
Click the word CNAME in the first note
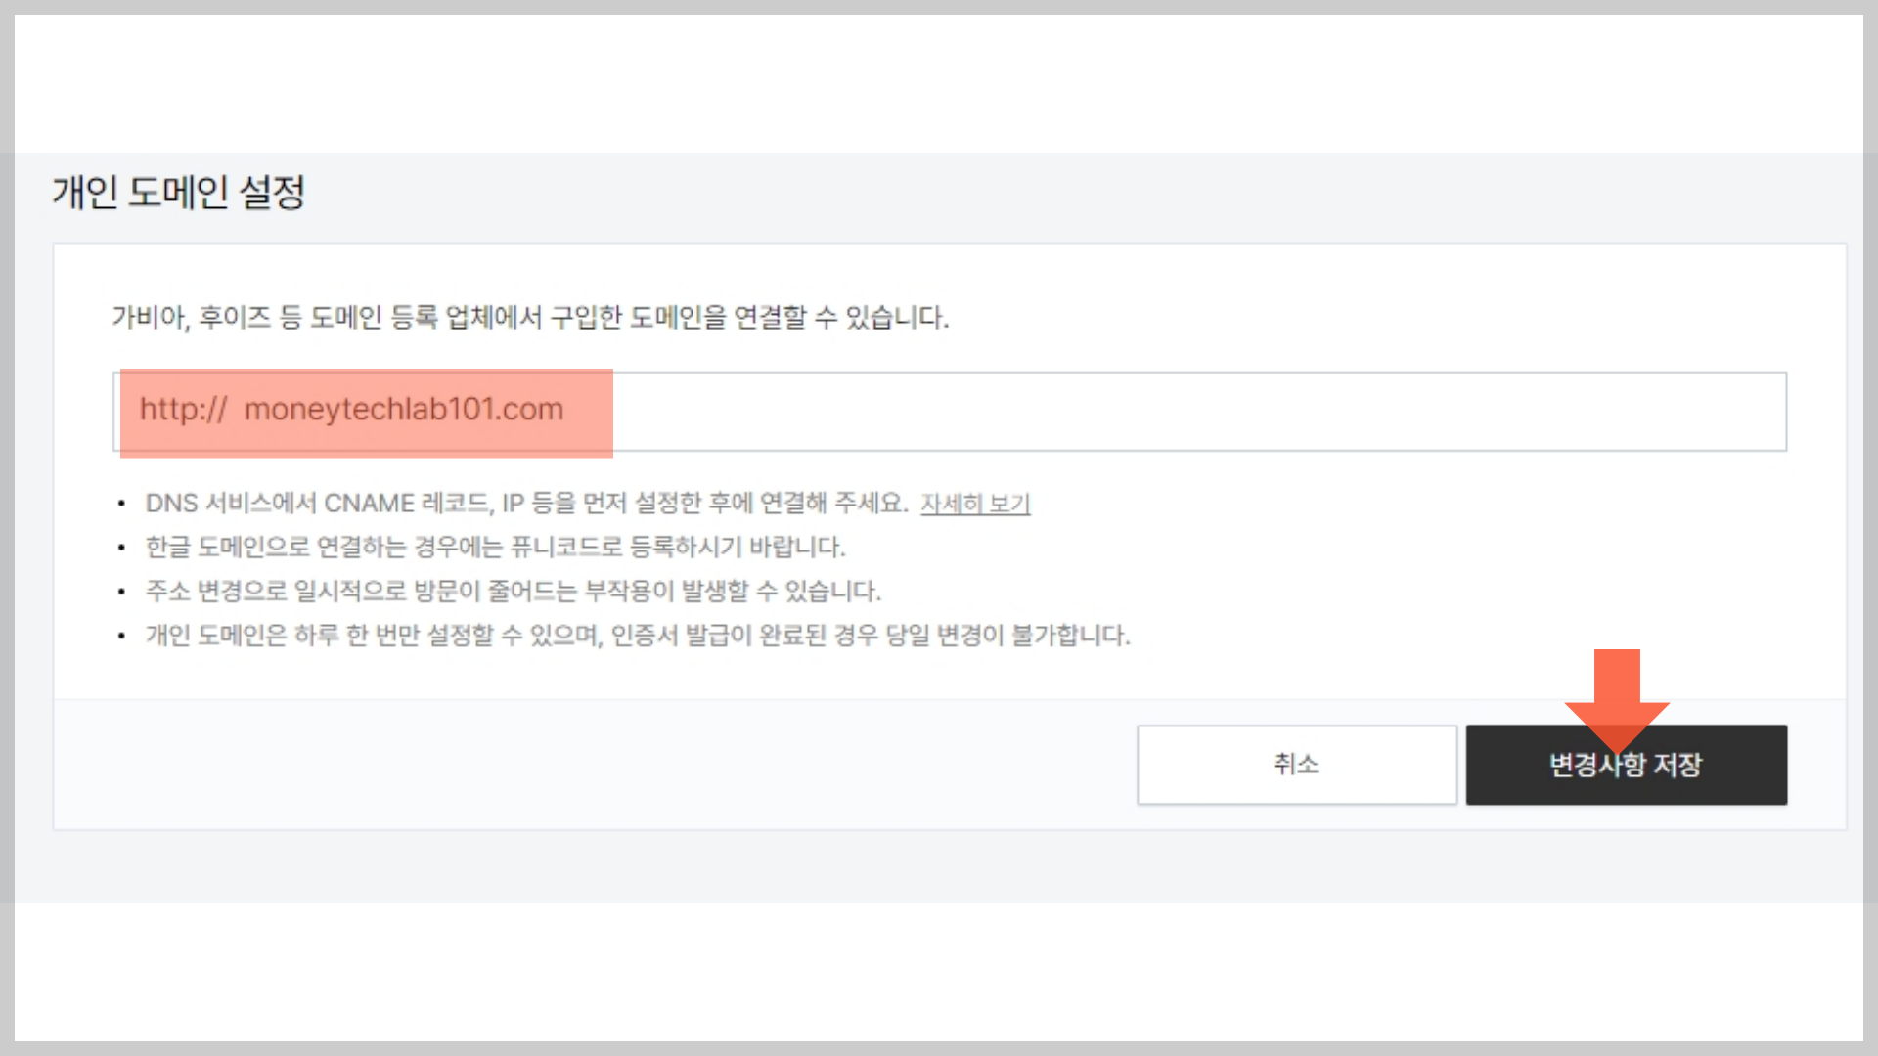point(369,504)
